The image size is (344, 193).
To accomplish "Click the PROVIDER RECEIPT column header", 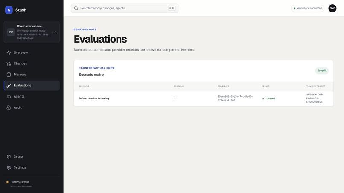I will tap(315, 86).
